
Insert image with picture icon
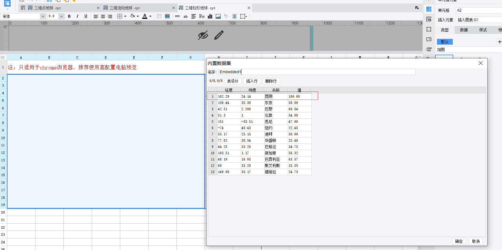click(x=218, y=16)
